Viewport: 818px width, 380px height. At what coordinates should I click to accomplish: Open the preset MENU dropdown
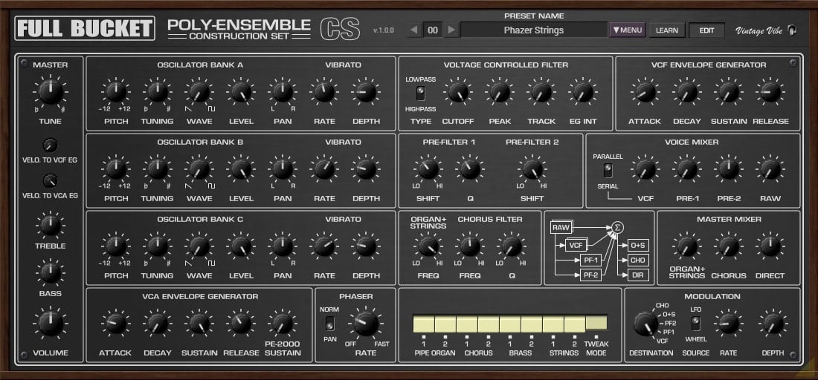pos(628,30)
